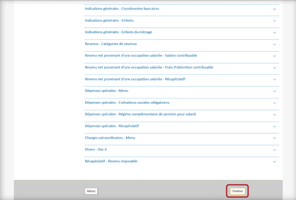The width and height of the screenshot is (296, 200).
Task: Click chevron icon on Indications générales - Enfants row
Action: coord(275,20)
